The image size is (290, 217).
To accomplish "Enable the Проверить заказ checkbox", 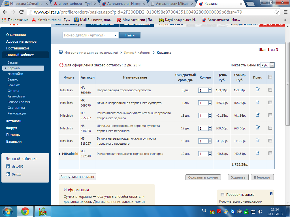I will click(222, 194).
